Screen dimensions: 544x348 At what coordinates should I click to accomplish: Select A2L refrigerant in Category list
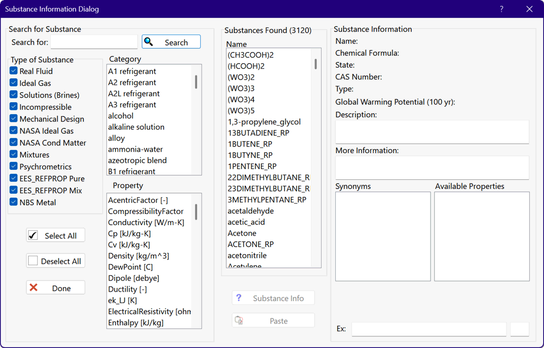[133, 93]
